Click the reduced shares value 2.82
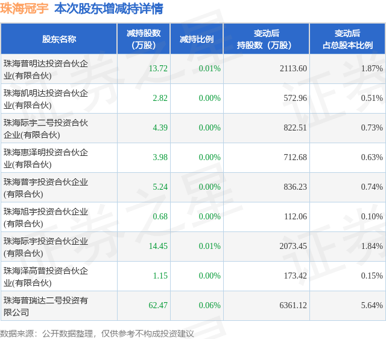The height and width of the screenshot is (339, 386). (x=160, y=98)
